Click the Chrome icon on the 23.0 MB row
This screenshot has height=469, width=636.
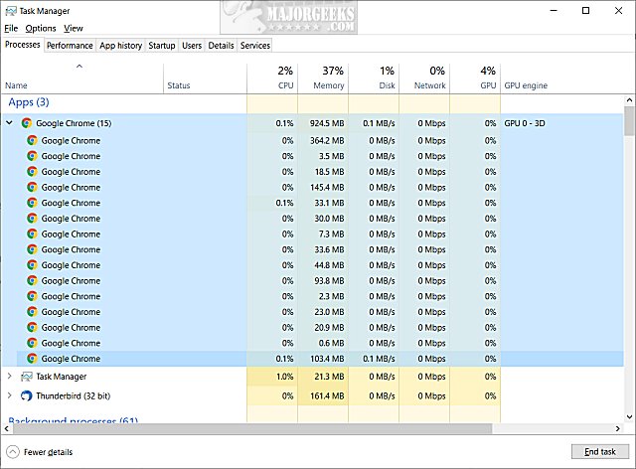pyautogui.click(x=32, y=312)
